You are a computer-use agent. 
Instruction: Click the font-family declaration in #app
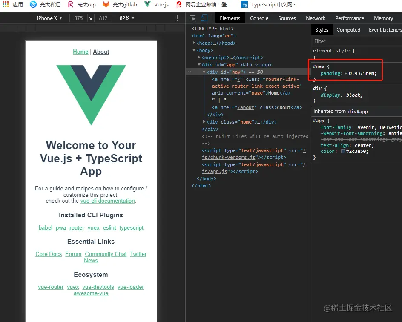coord(361,127)
